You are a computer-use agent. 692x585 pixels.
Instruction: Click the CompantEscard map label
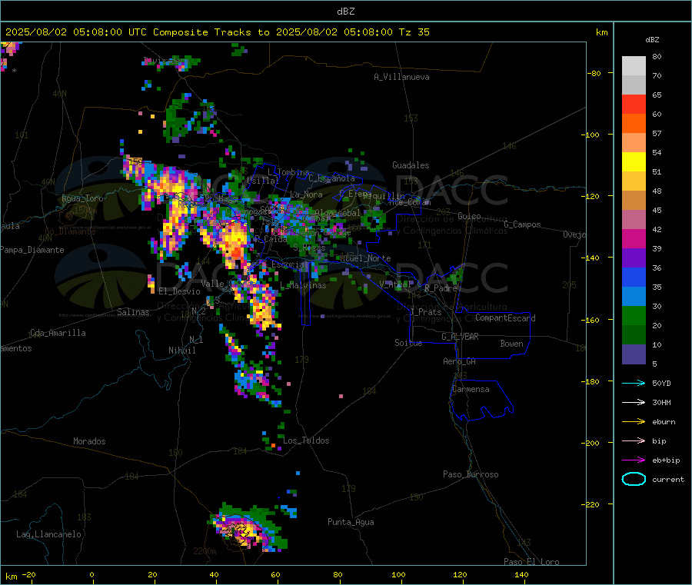pos(505,318)
